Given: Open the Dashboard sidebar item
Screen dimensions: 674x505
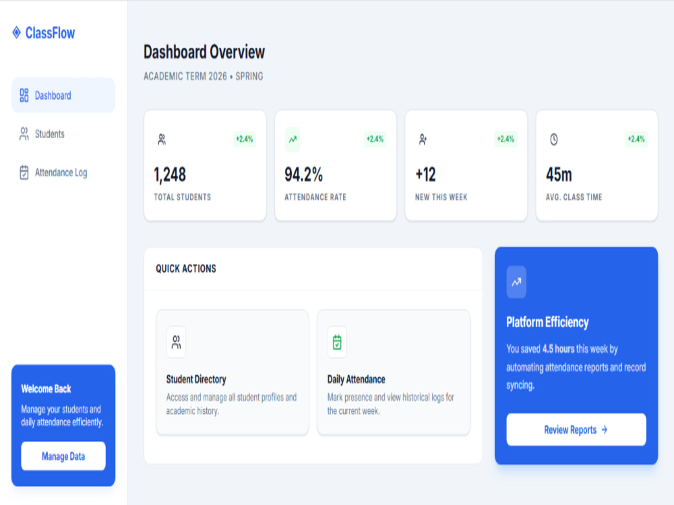Looking at the screenshot, I should 63,96.
